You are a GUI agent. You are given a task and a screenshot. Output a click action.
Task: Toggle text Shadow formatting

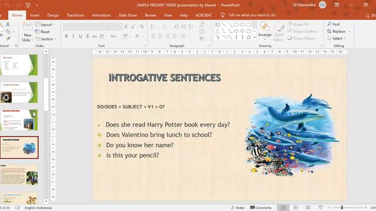(88, 36)
